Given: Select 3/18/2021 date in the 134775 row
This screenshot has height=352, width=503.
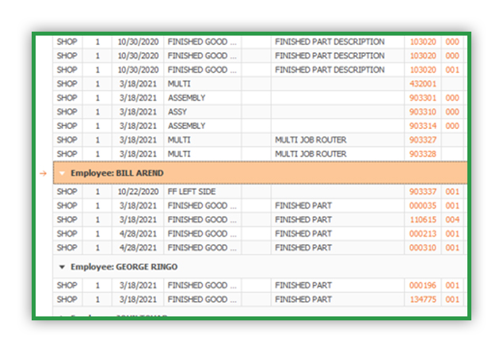Looking at the screenshot, I should [138, 300].
